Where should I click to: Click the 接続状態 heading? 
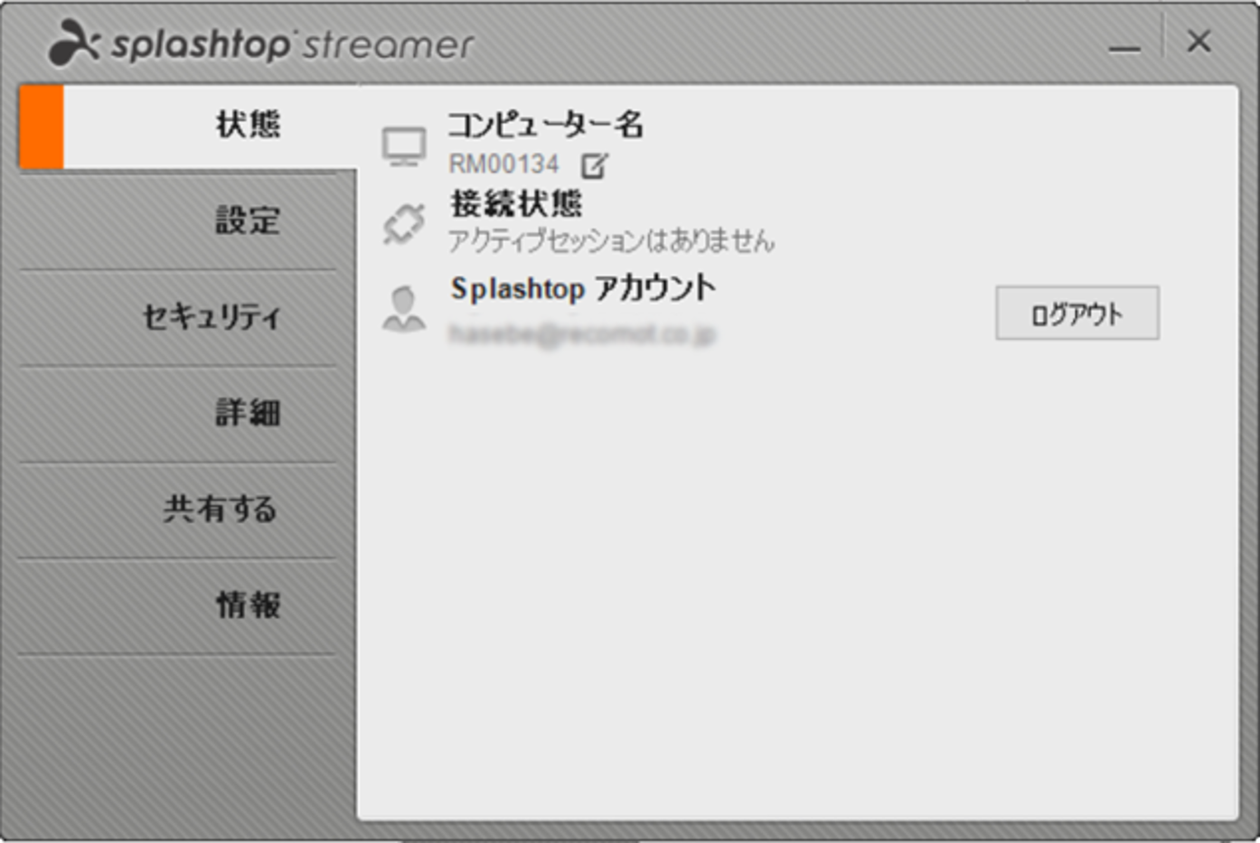[x=516, y=204]
